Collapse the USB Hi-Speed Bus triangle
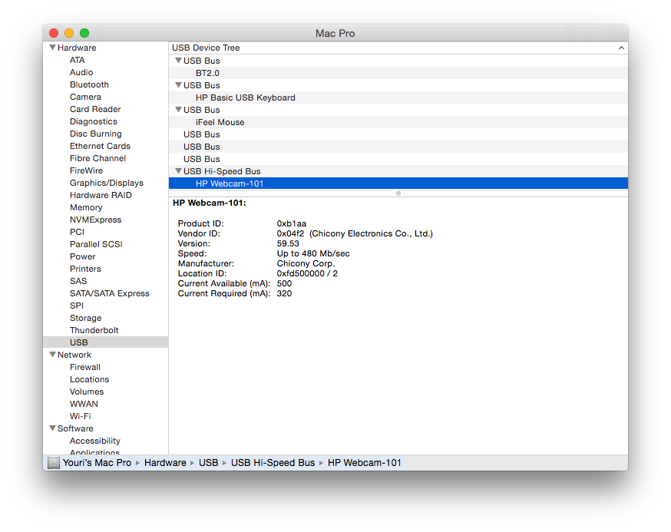671x532 pixels. tap(178, 171)
